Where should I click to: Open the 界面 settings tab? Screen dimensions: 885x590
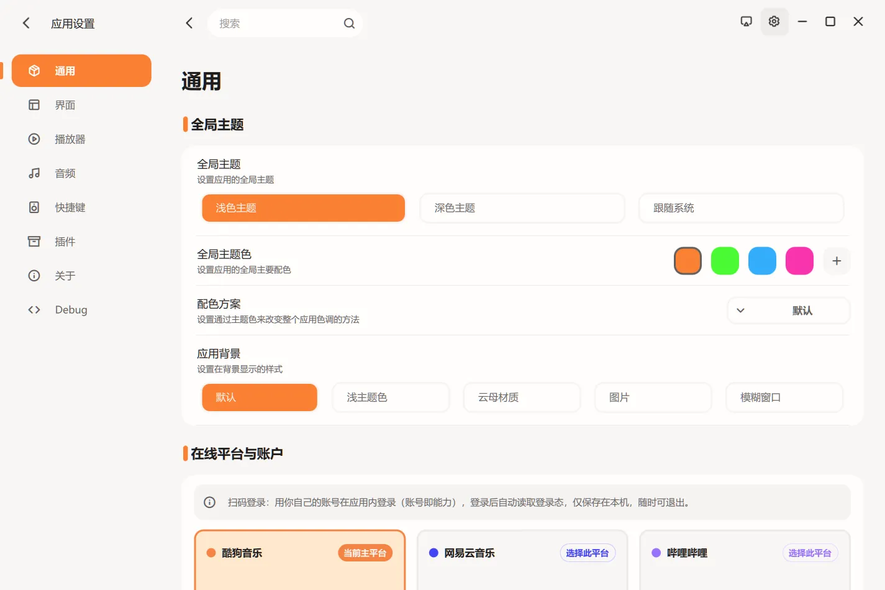pyautogui.click(x=81, y=105)
